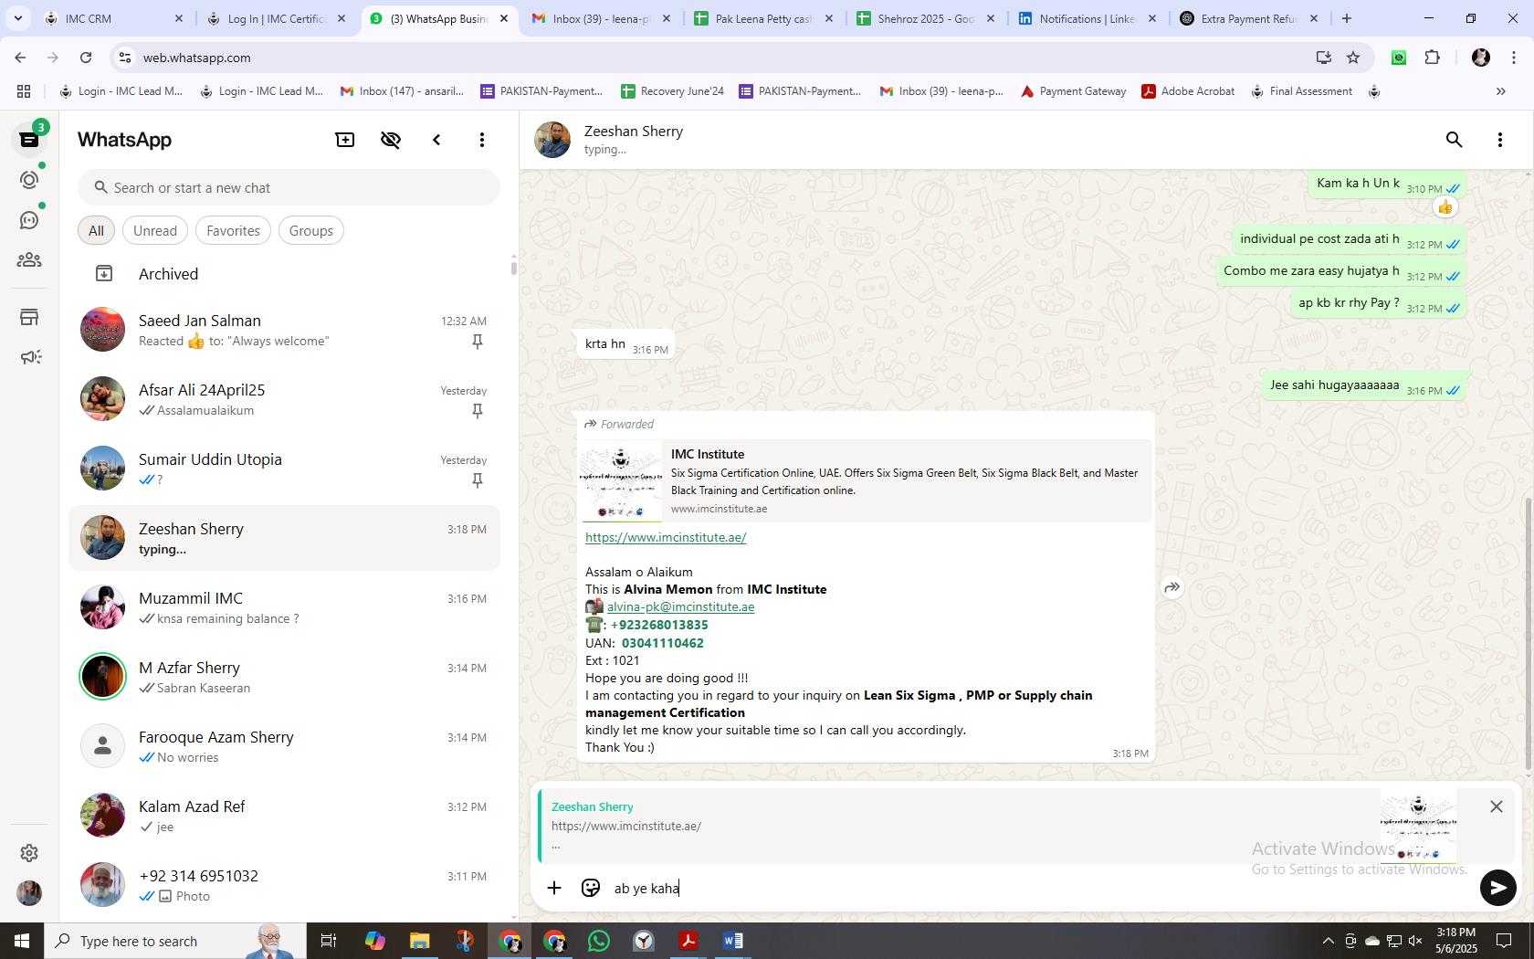Open the Channels icon in sidebar
Image resolution: width=1534 pixels, height=959 pixels.
[x=29, y=220]
